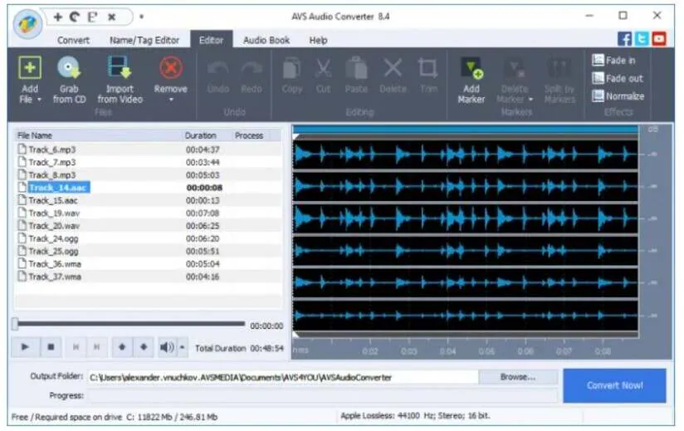Play the selected track
The image size is (684, 431).
[25, 347]
